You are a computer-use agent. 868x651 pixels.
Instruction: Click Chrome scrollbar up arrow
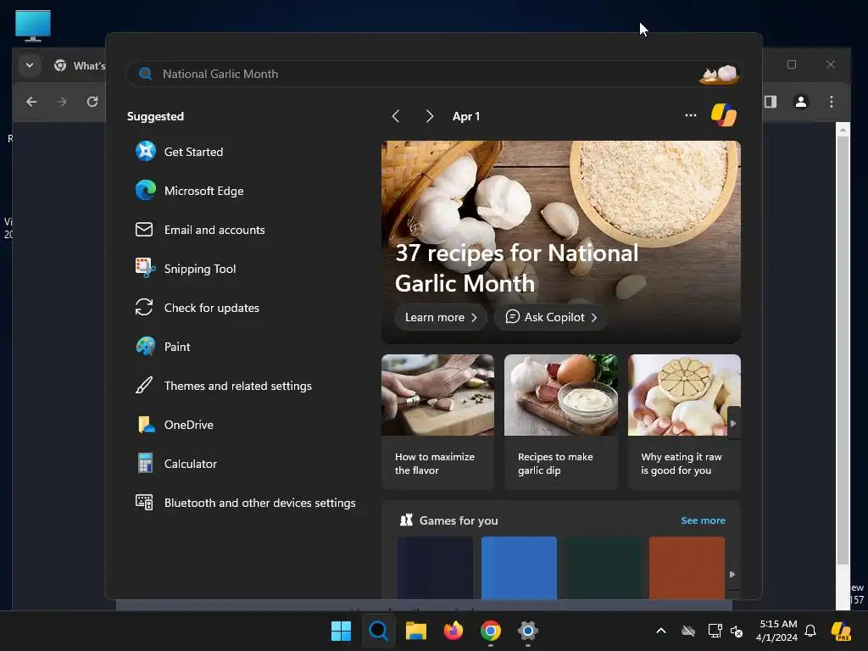843,130
